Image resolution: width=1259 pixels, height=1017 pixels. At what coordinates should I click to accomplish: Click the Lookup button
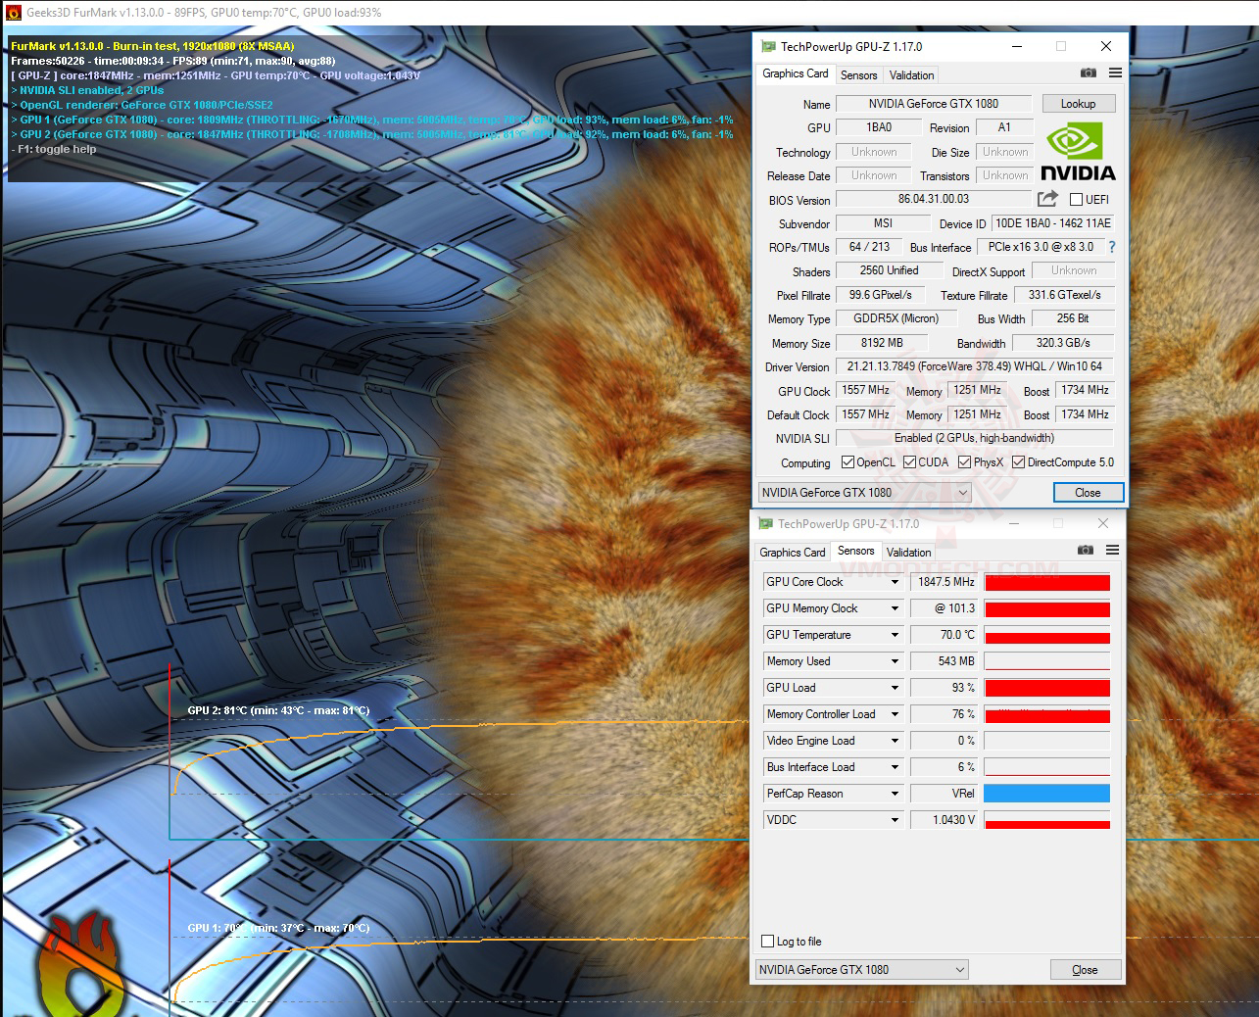click(x=1078, y=104)
